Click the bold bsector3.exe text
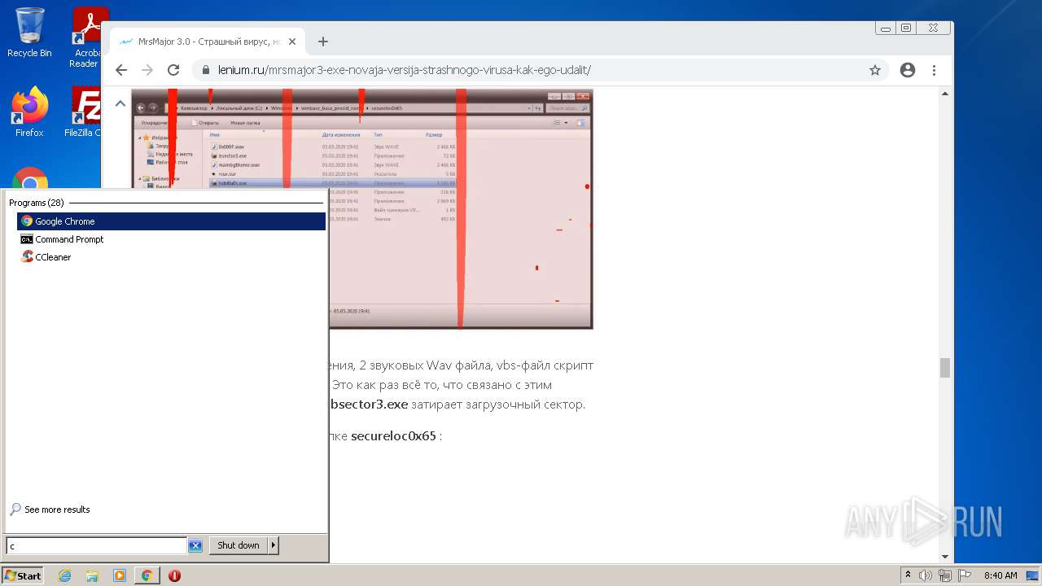This screenshot has width=1042, height=586. pos(369,404)
